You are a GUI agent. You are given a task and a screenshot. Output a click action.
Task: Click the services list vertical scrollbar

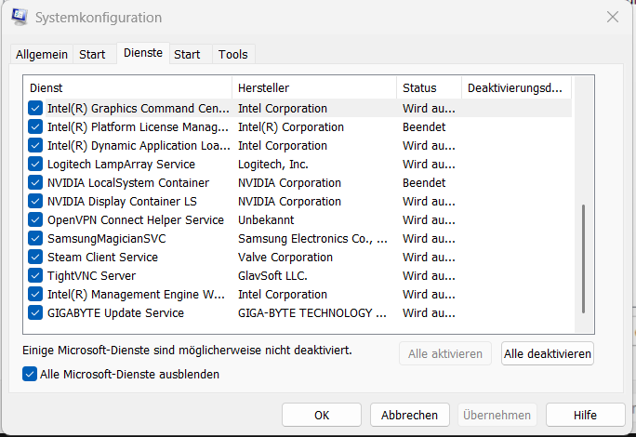click(584, 258)
